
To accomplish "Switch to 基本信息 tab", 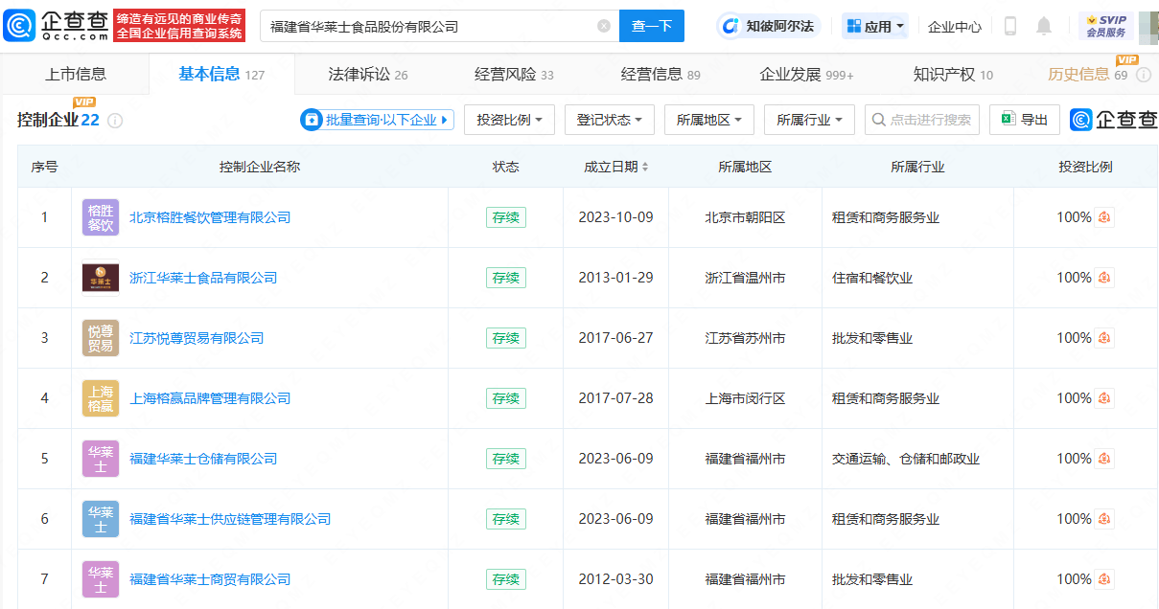I will coord(221,74).
